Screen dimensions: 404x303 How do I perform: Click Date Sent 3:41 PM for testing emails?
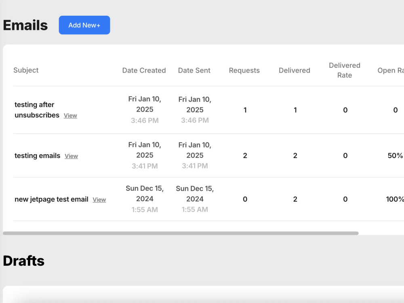point(195,166)
